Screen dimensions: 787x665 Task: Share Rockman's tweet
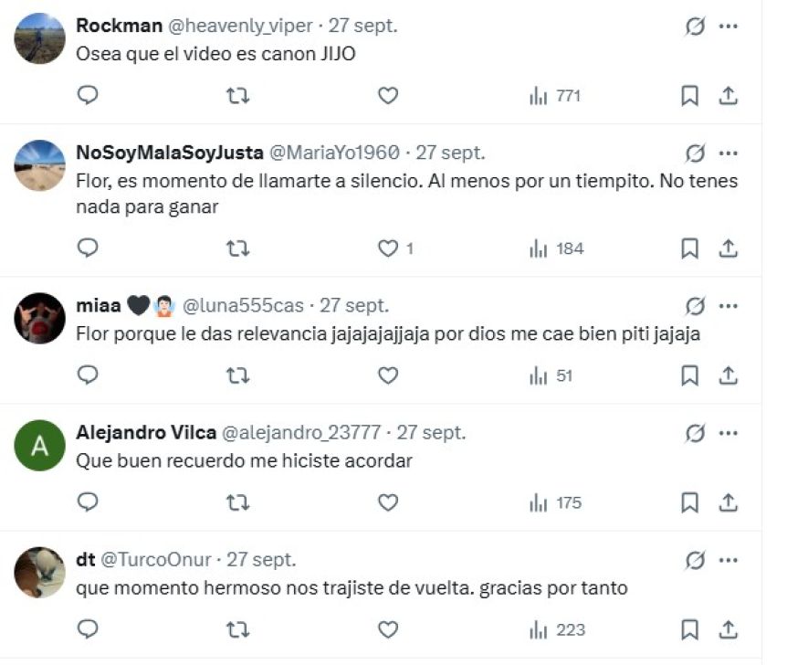(729, 96)
